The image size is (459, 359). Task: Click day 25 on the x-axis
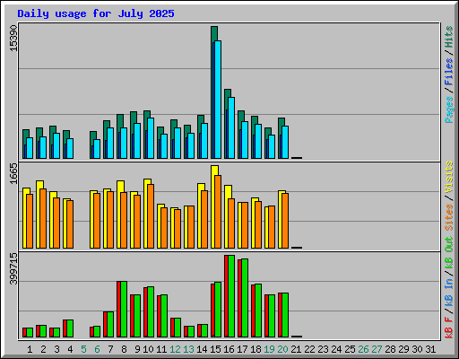click(x=350, y=349)
